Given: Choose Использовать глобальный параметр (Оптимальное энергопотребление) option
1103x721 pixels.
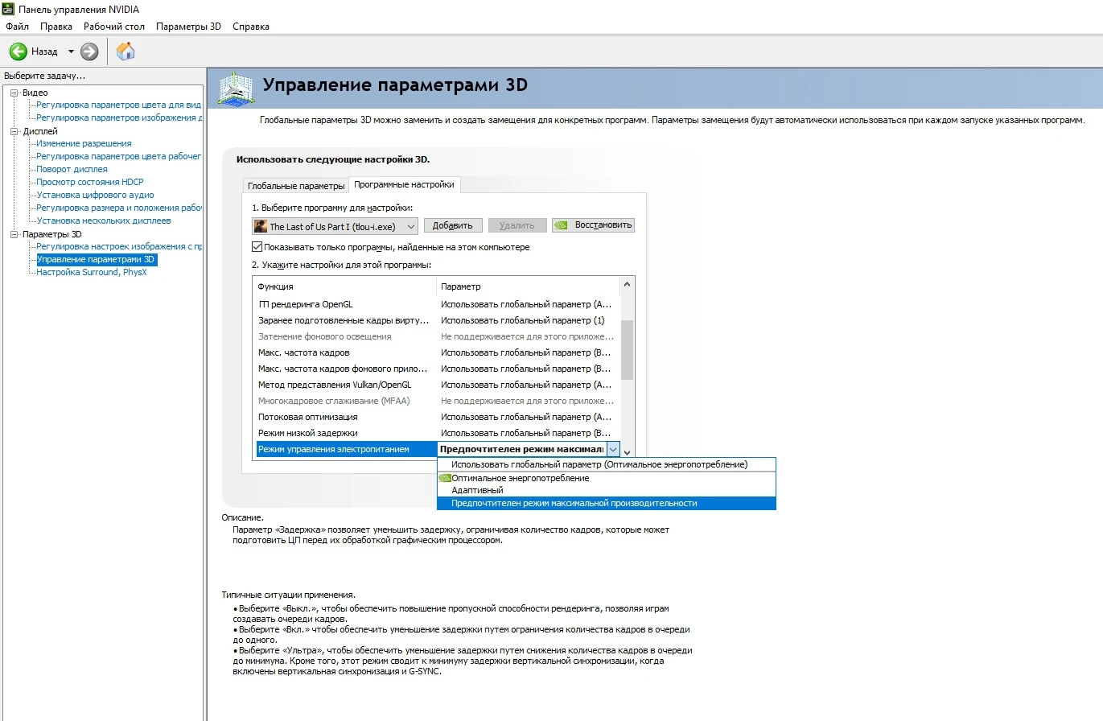Looking at the screenshot, I should 607,464.
